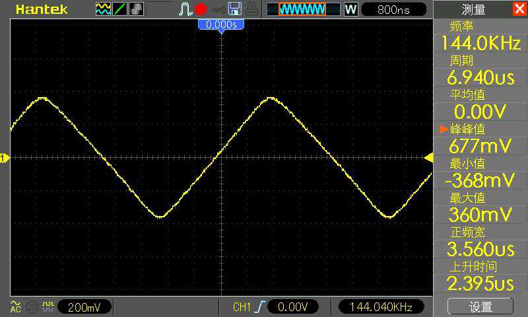Screen dimensions: 528x317
Task: Click the red record/stop indicator
Action: coord(201,9)
